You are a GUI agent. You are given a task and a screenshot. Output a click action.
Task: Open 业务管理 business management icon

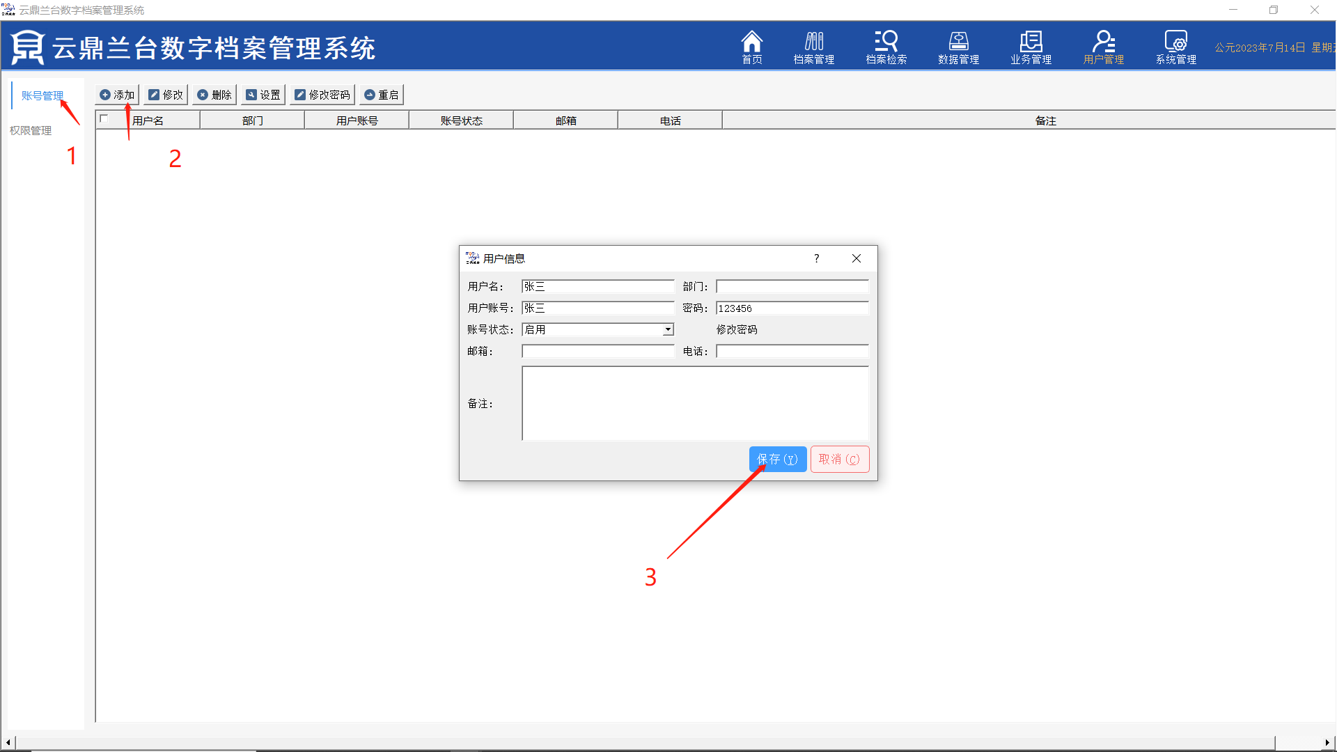1031,47
